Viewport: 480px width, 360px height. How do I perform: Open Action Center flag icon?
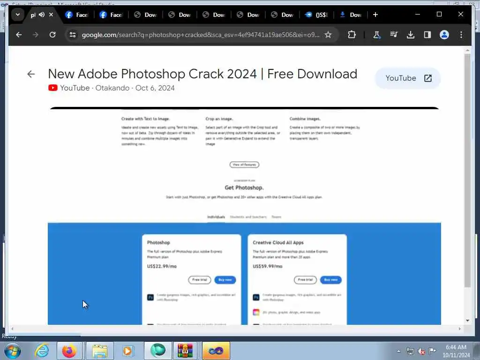tap(432, 351)
